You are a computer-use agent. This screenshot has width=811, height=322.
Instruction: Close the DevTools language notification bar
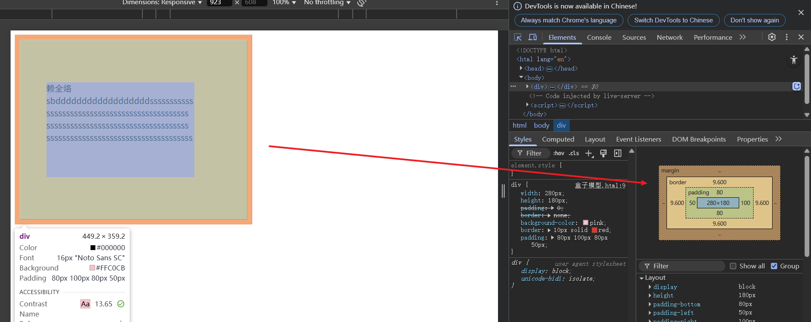801,13
